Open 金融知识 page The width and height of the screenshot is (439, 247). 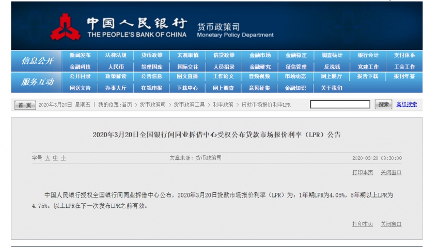click(x=295, y=88)
